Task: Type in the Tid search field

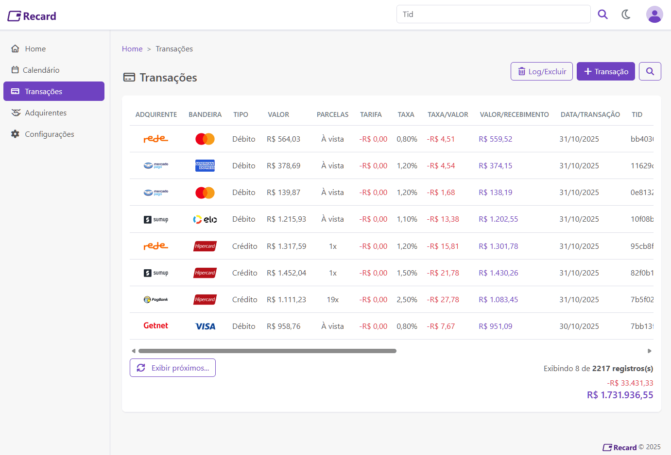Action: click(x=493, y=15)
